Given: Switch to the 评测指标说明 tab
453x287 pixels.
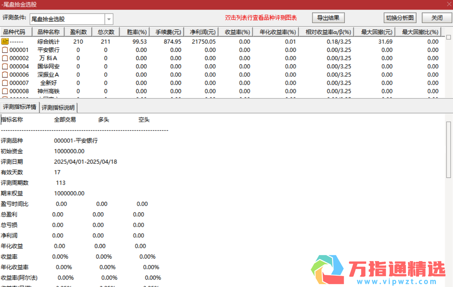Looking at the screenshot, I should tap(58, 108).
